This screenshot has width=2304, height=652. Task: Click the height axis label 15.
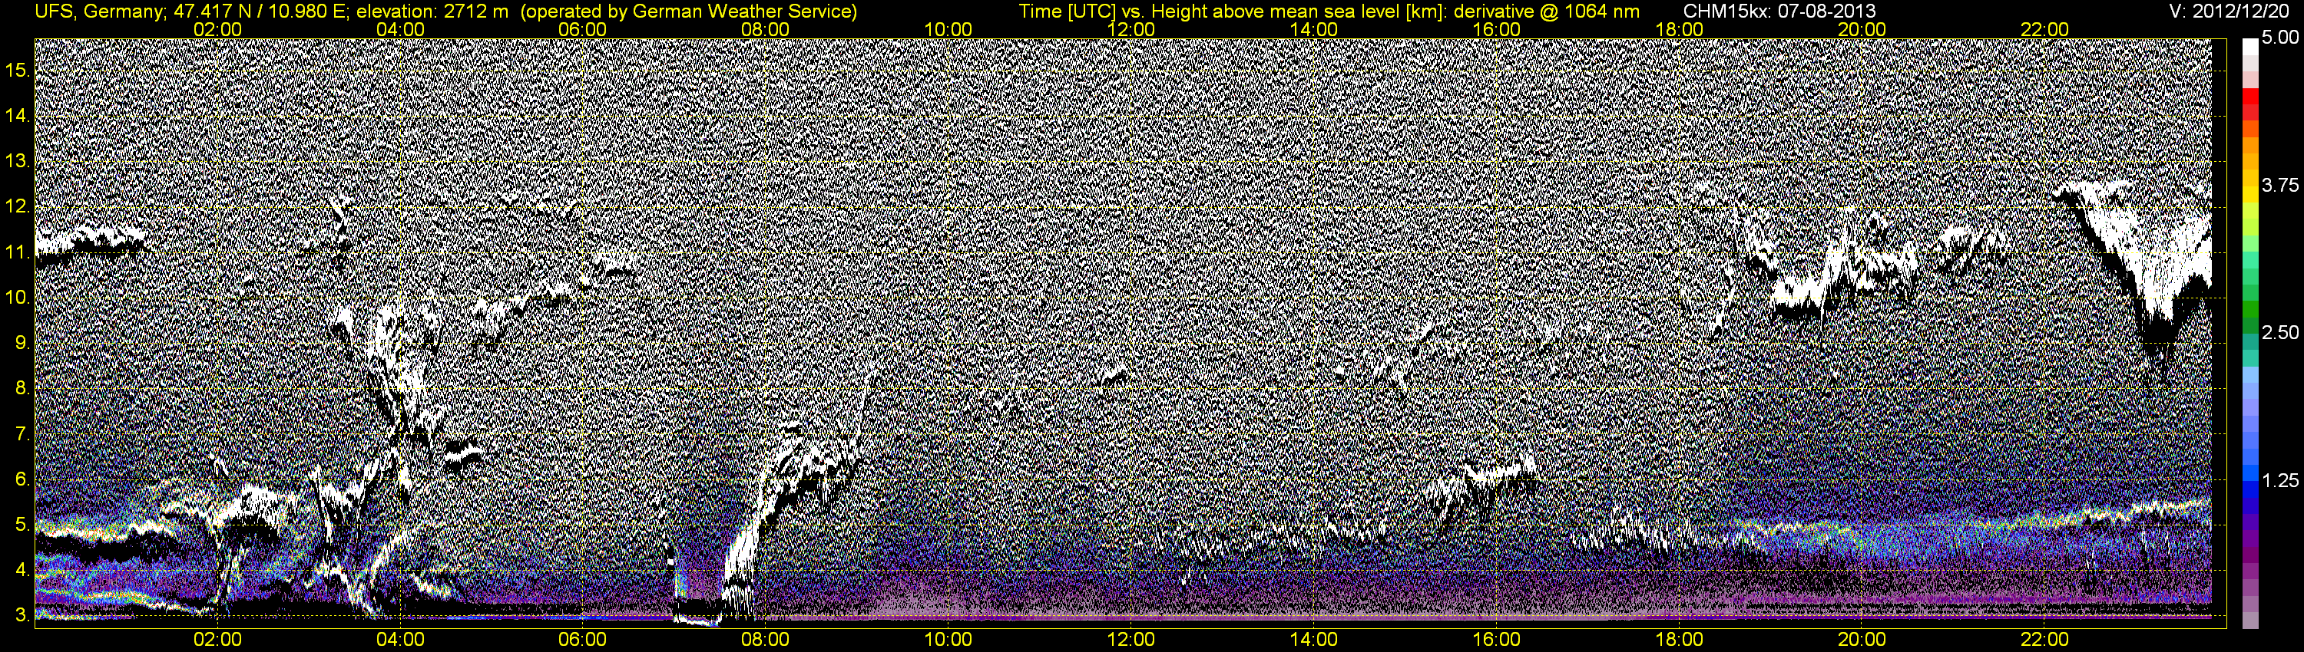tap(17, 70)
